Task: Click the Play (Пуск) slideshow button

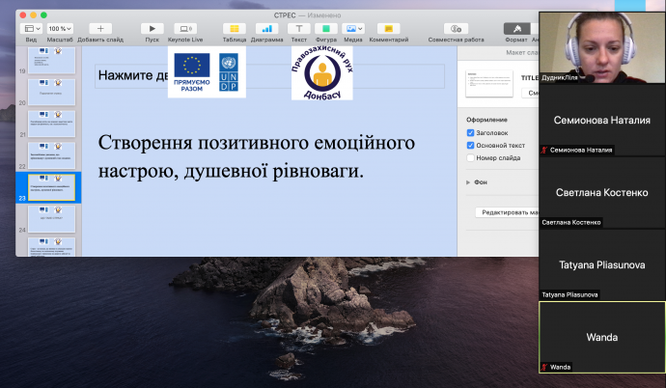Action: 153,29
